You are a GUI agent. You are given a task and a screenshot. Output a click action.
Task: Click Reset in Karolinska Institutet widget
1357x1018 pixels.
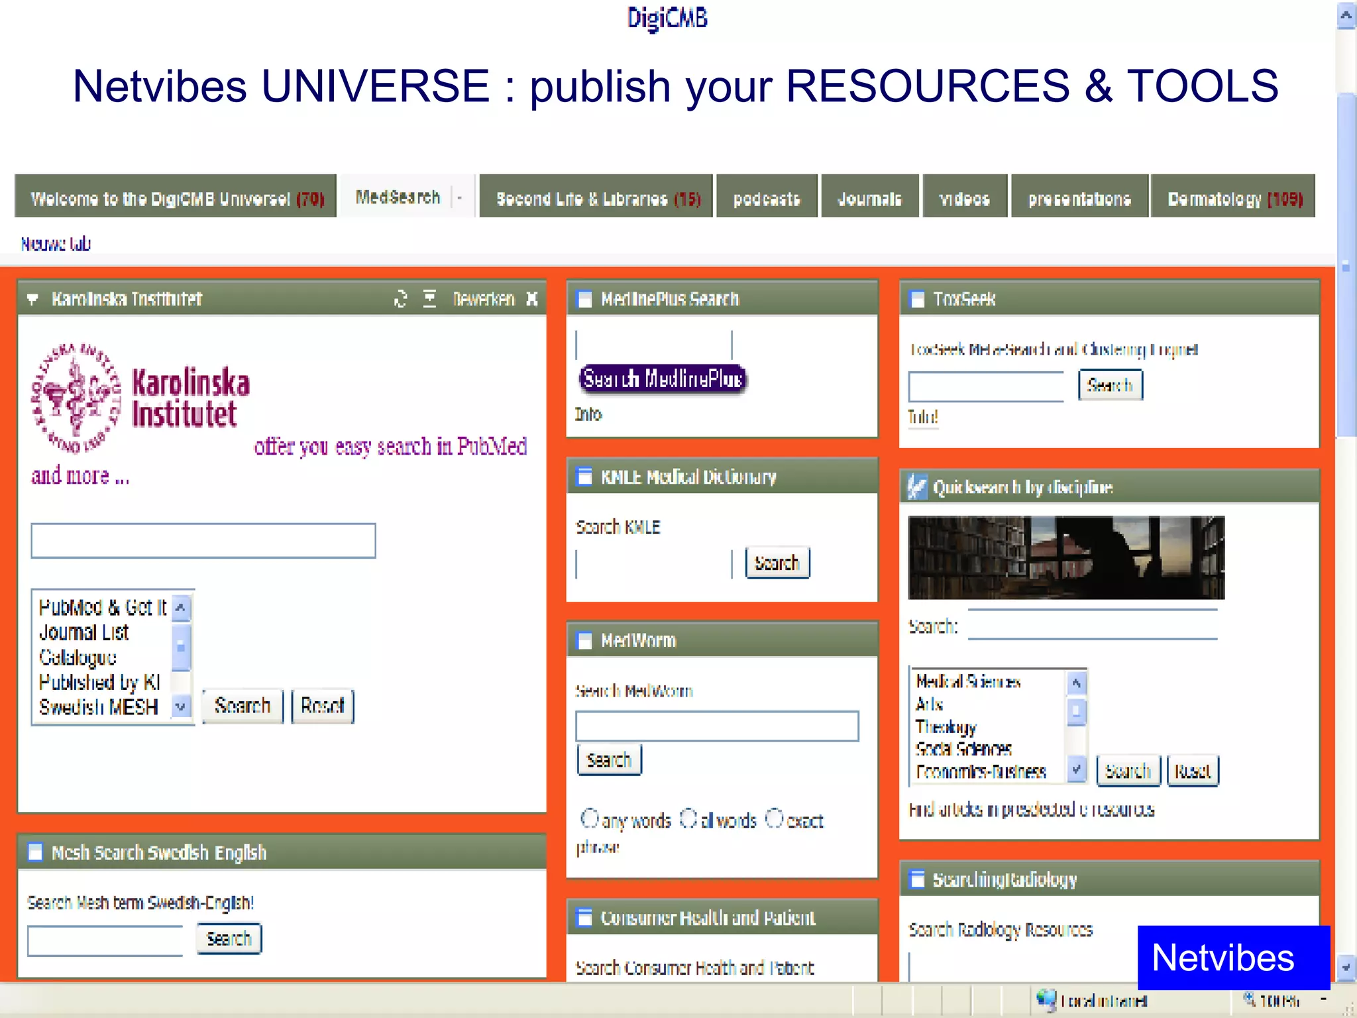(x=323, y=706)
